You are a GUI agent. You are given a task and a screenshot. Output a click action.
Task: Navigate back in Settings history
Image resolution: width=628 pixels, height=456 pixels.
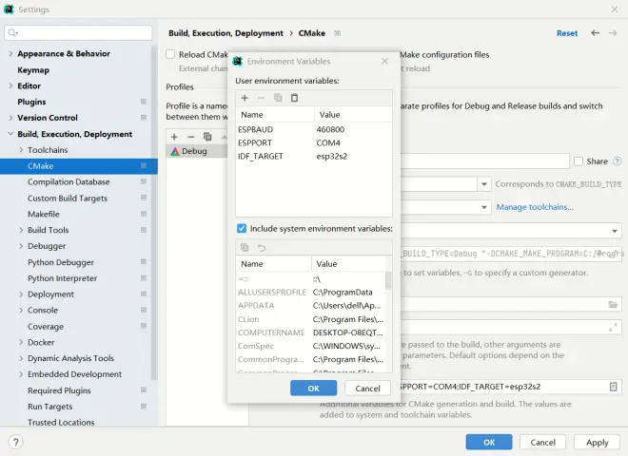[595, 33]
